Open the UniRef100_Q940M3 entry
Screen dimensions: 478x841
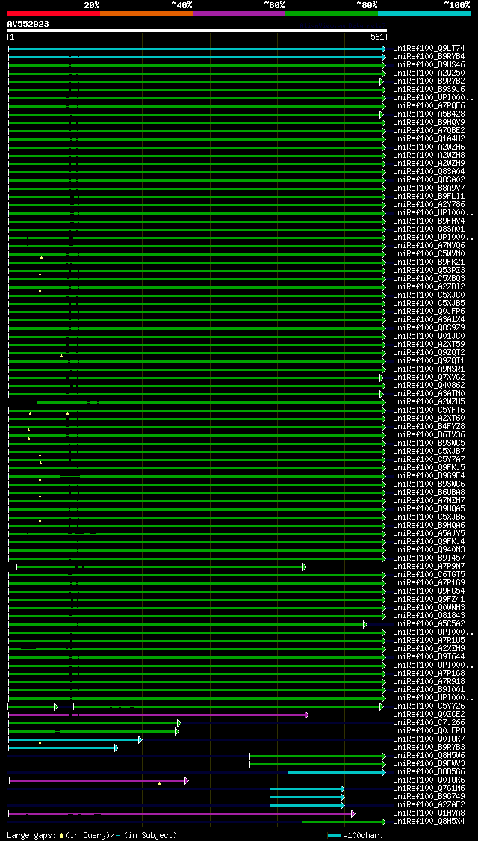(x=429, y=549)
